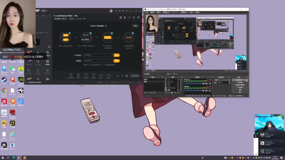Open Google Chrome desktop shortcut

[x=4, y=92]
